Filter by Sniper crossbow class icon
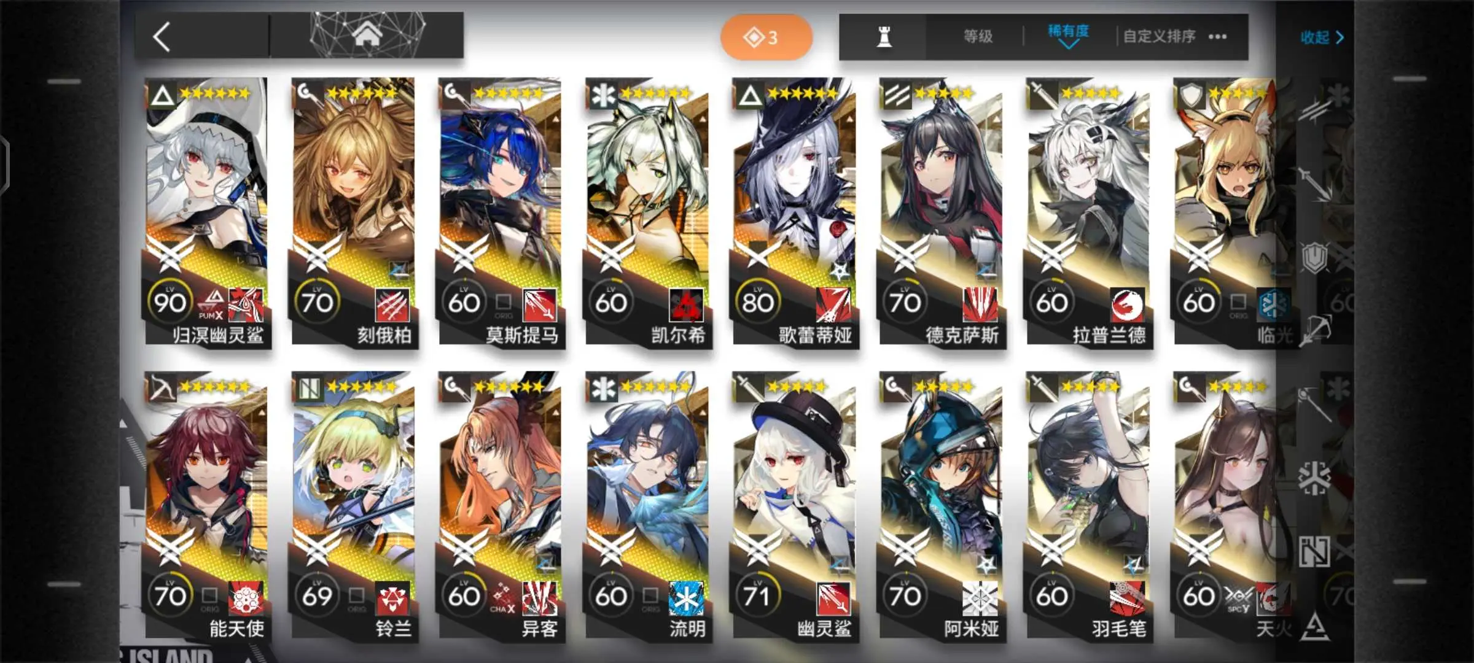This screenshot has height=663, width=1474. tap(1314, 330)
